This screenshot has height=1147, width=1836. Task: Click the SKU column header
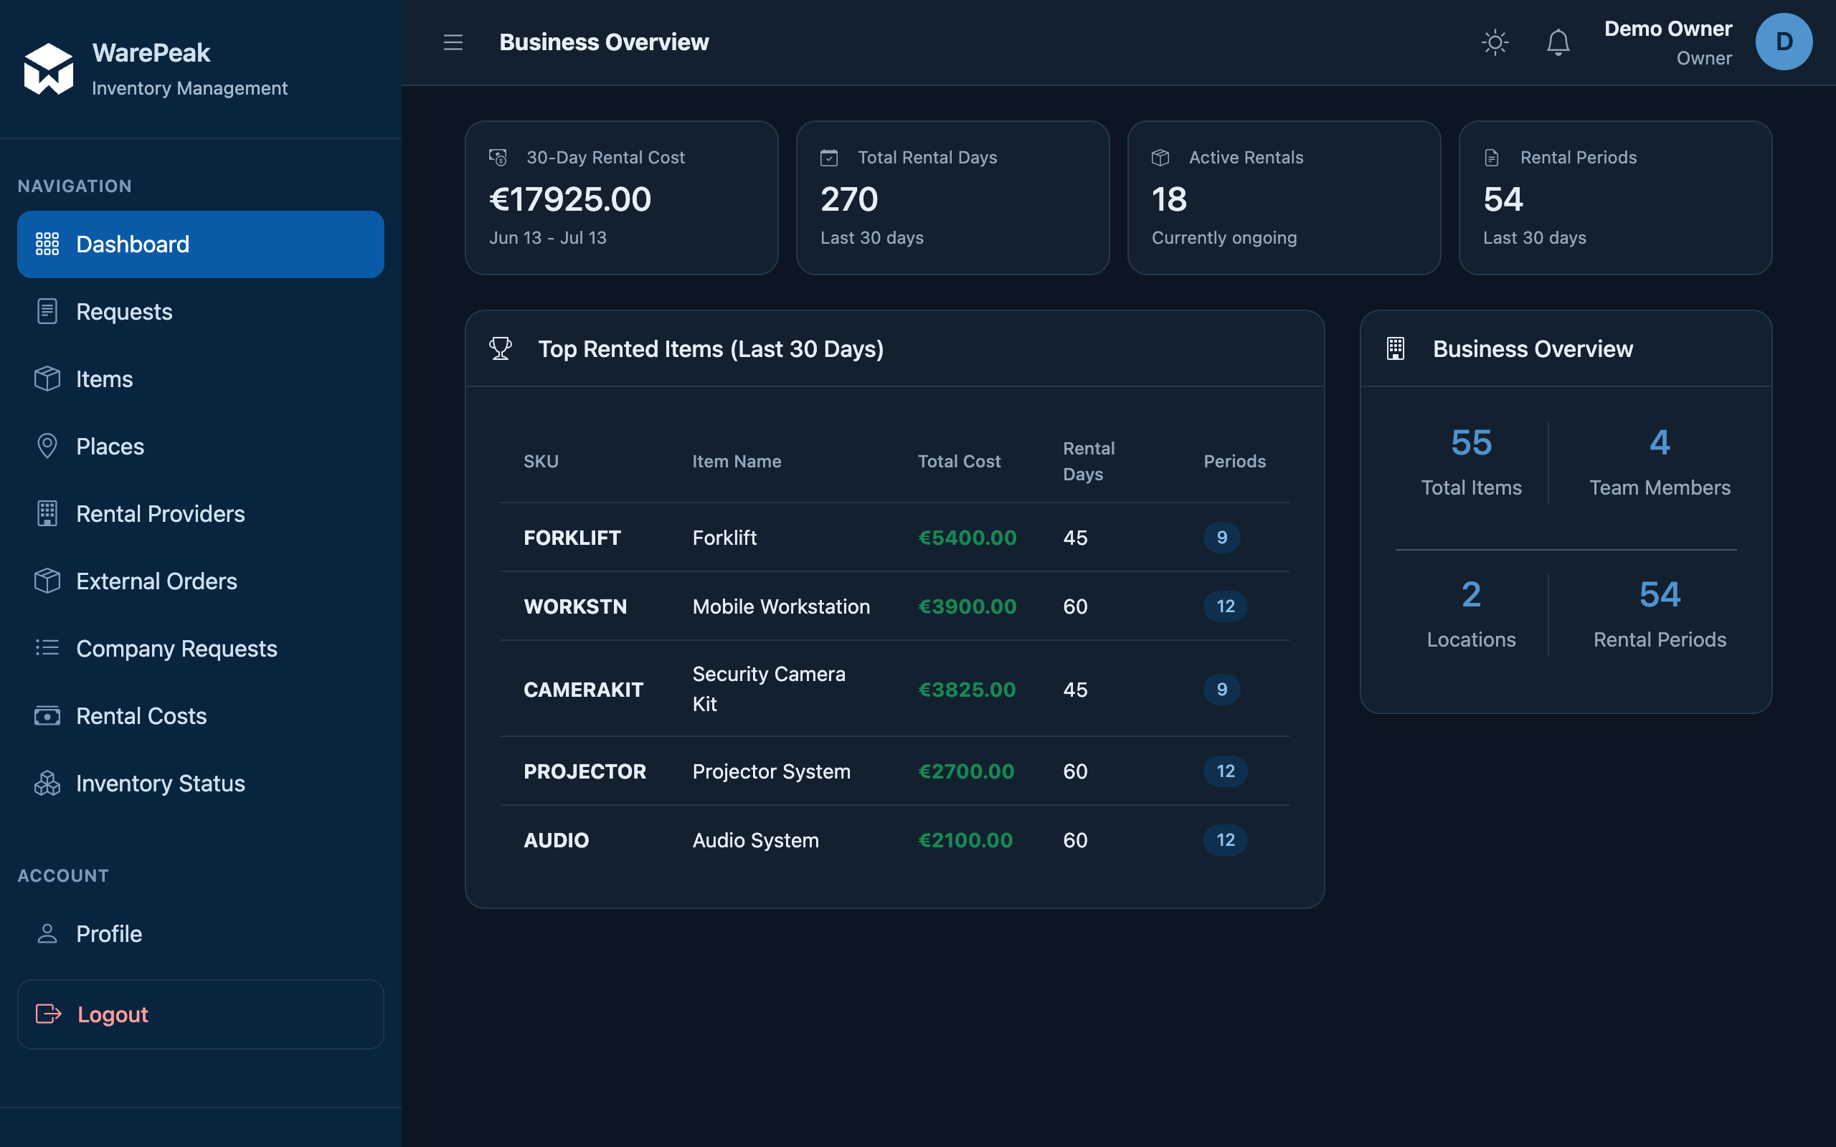click(x=541, y=461)
